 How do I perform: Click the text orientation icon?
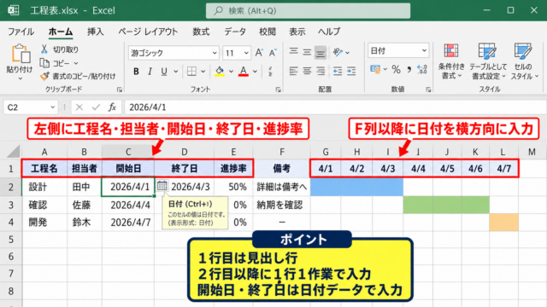338,52
